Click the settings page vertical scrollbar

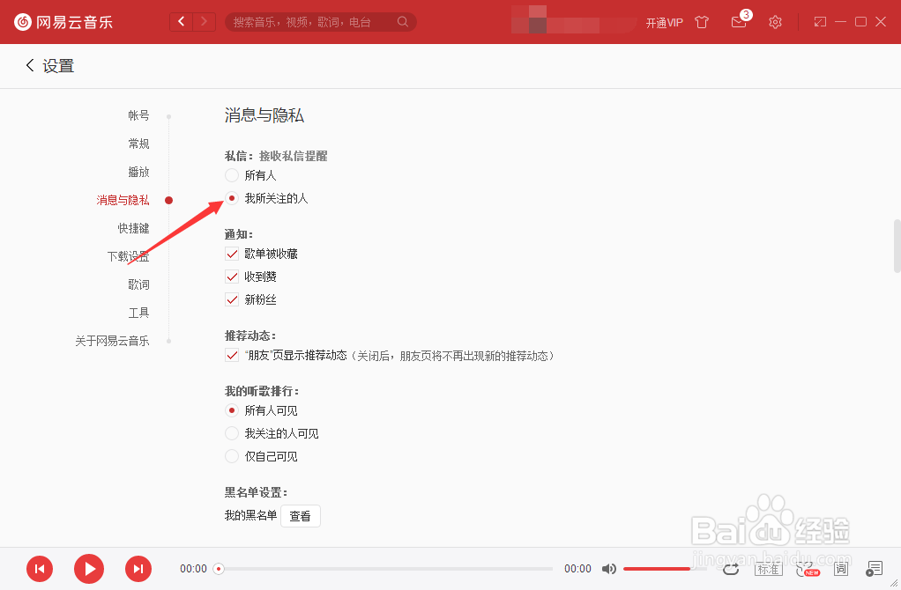click(897, 246)
